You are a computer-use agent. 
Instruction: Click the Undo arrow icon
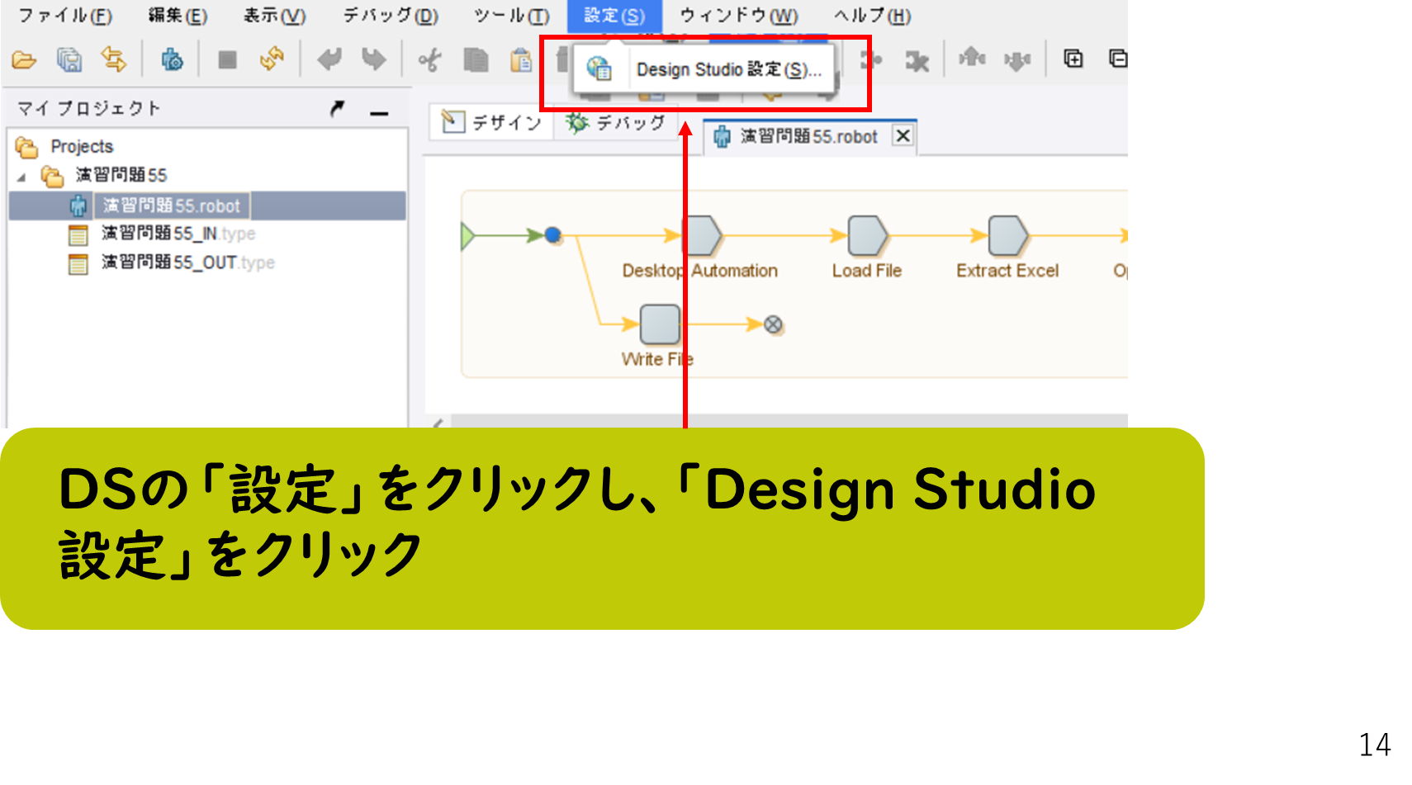tap(329, 59)
